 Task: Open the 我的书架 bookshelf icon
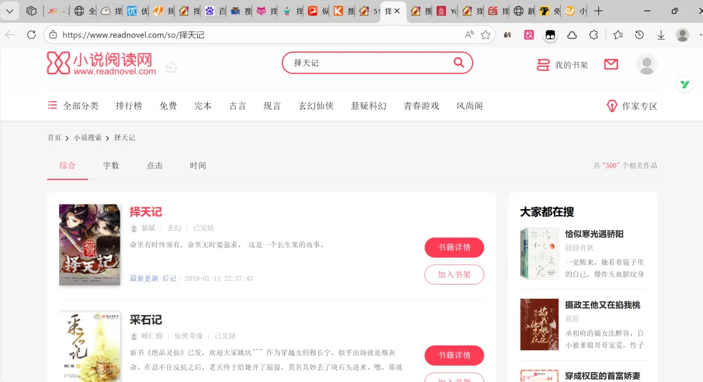tap(543, 65)
